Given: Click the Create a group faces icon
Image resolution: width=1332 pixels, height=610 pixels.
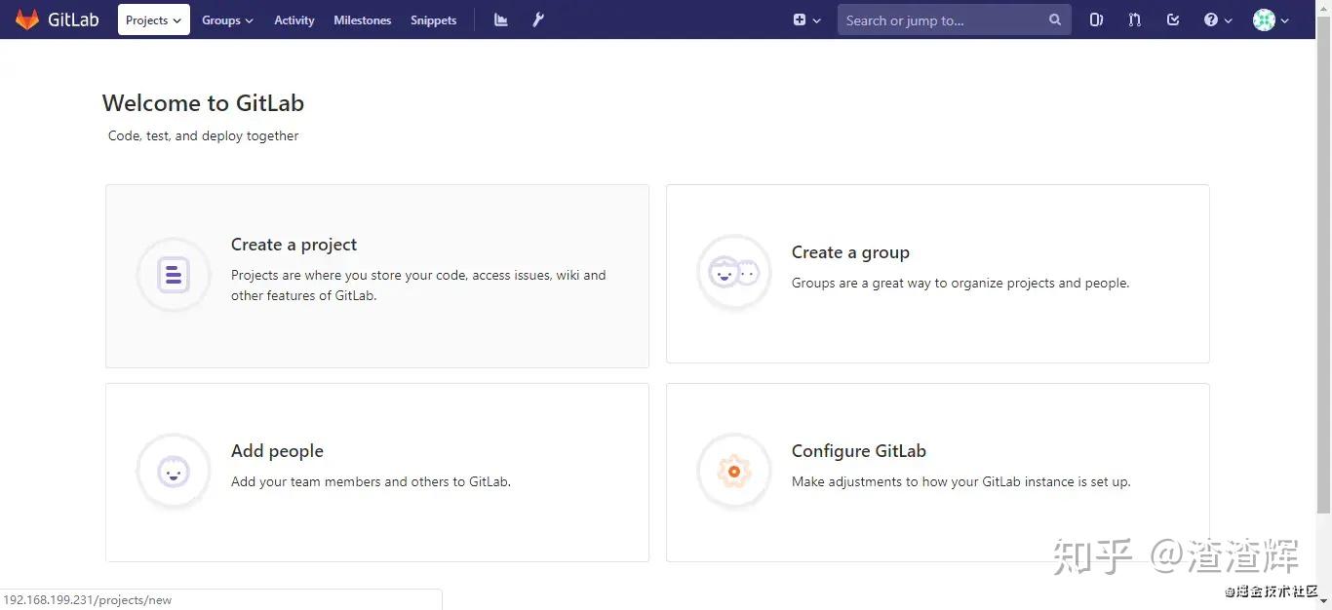Looking at the screenshot, I should point(733,272).
